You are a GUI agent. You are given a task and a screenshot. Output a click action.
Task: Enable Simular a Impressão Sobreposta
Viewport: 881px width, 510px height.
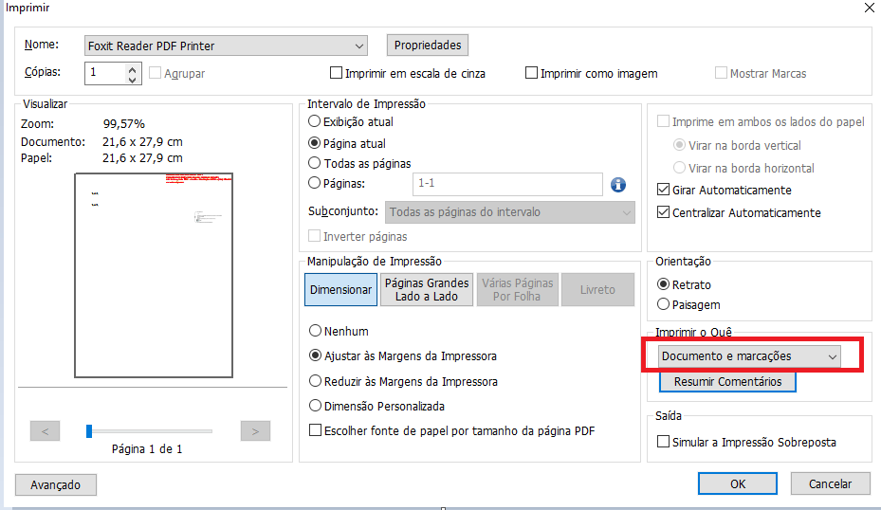(x=664, y=442)
